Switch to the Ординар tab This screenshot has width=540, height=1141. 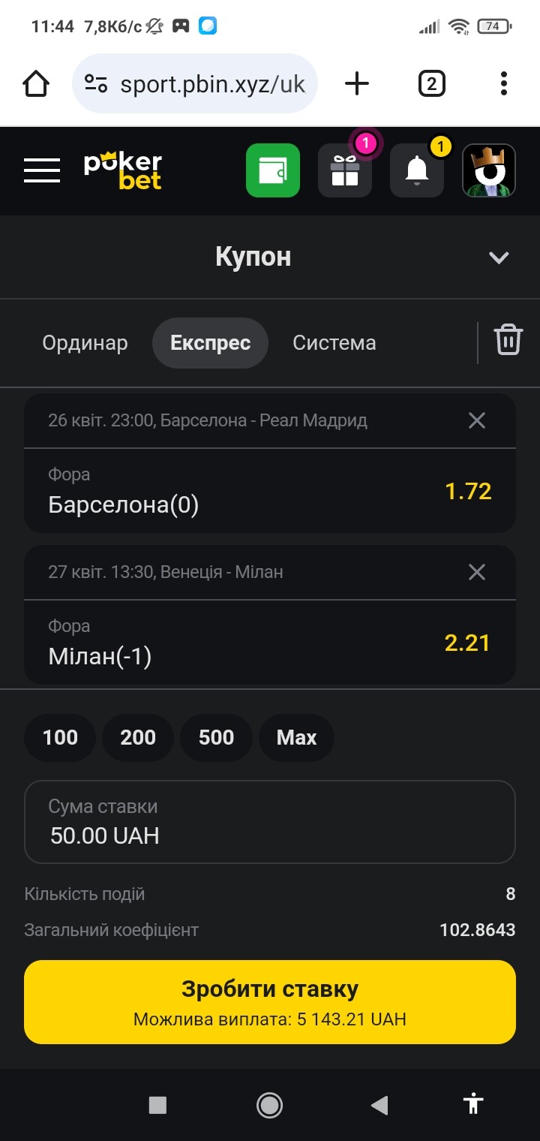pyautogui.click(x=85, y=343)
